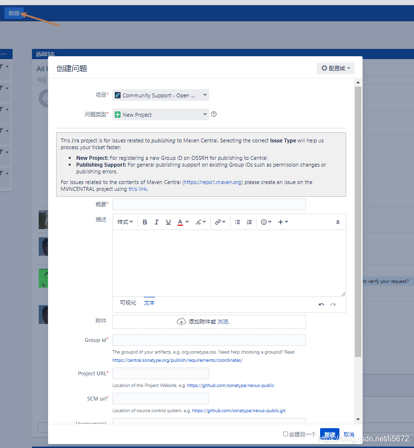Click the 新建 button in top navigation bar

pyautogui.click(x=14, y=13)
